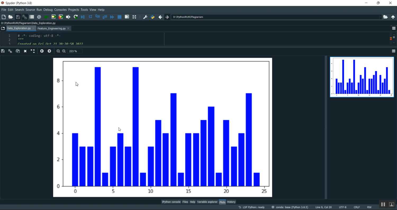This screenshot has height=210, width=397.
Task: Open the PYTHONPATH manager Python icon
Action: [152, 17]
